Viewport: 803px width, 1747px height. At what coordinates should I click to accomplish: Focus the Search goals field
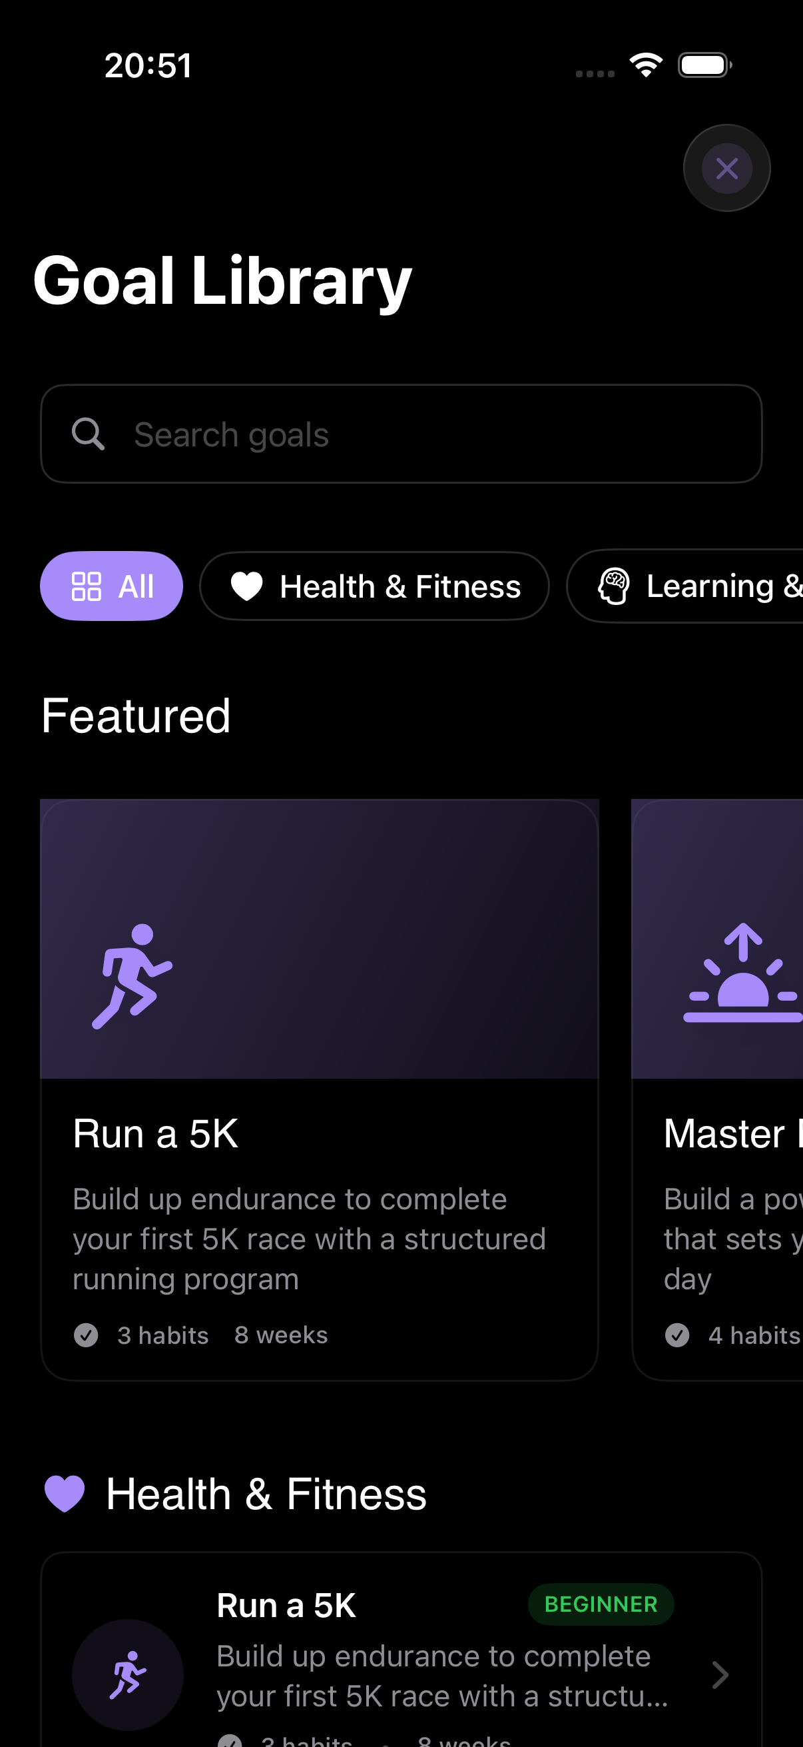coord(401,434)
